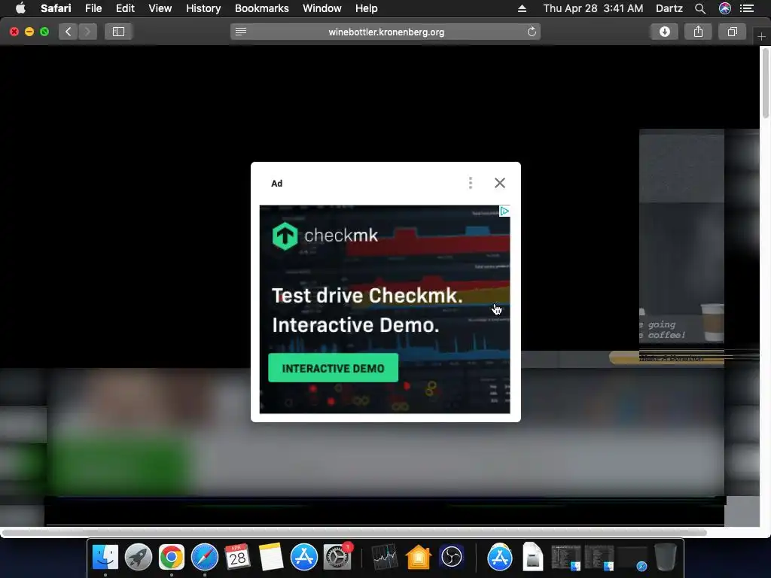This screenshot has width=771, height=578.
Task: Click the INTERACTIVE DEMO button
Action: coord(333,368)
